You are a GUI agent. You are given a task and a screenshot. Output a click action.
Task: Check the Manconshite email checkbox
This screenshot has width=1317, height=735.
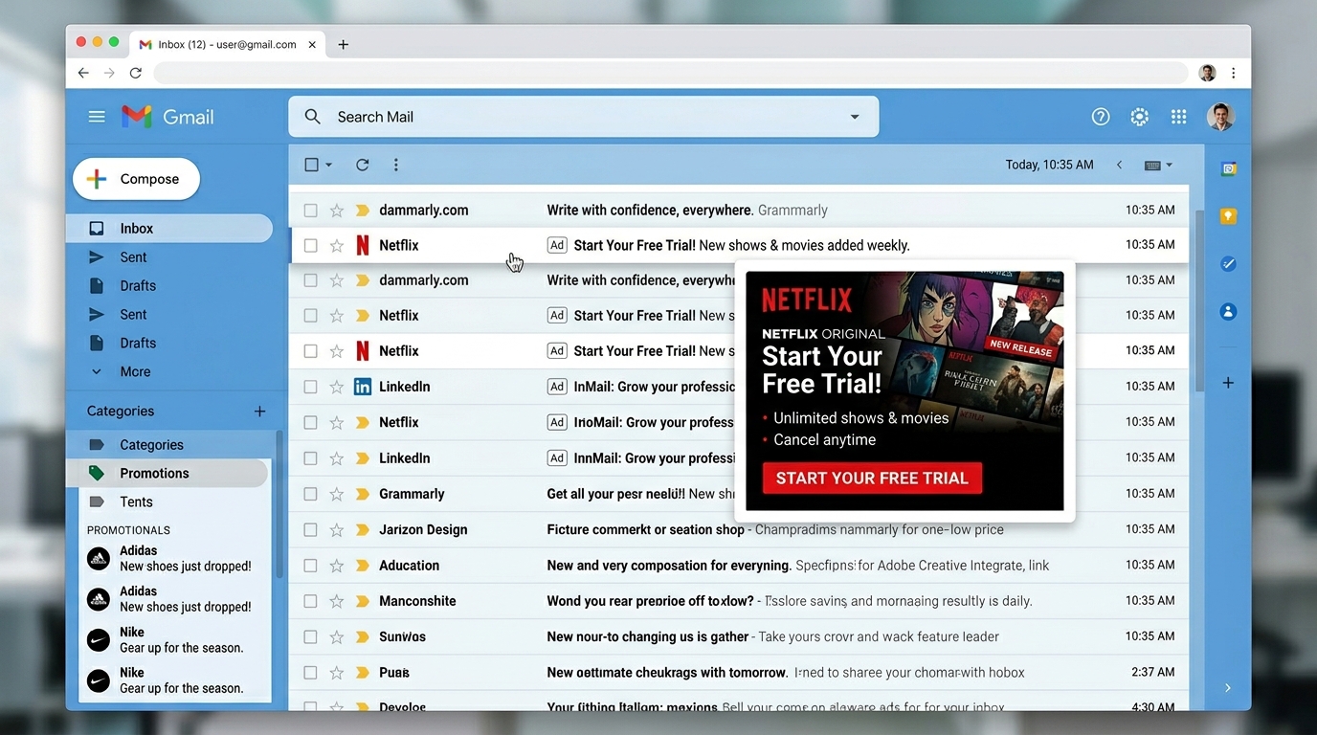tap(310, 601)
